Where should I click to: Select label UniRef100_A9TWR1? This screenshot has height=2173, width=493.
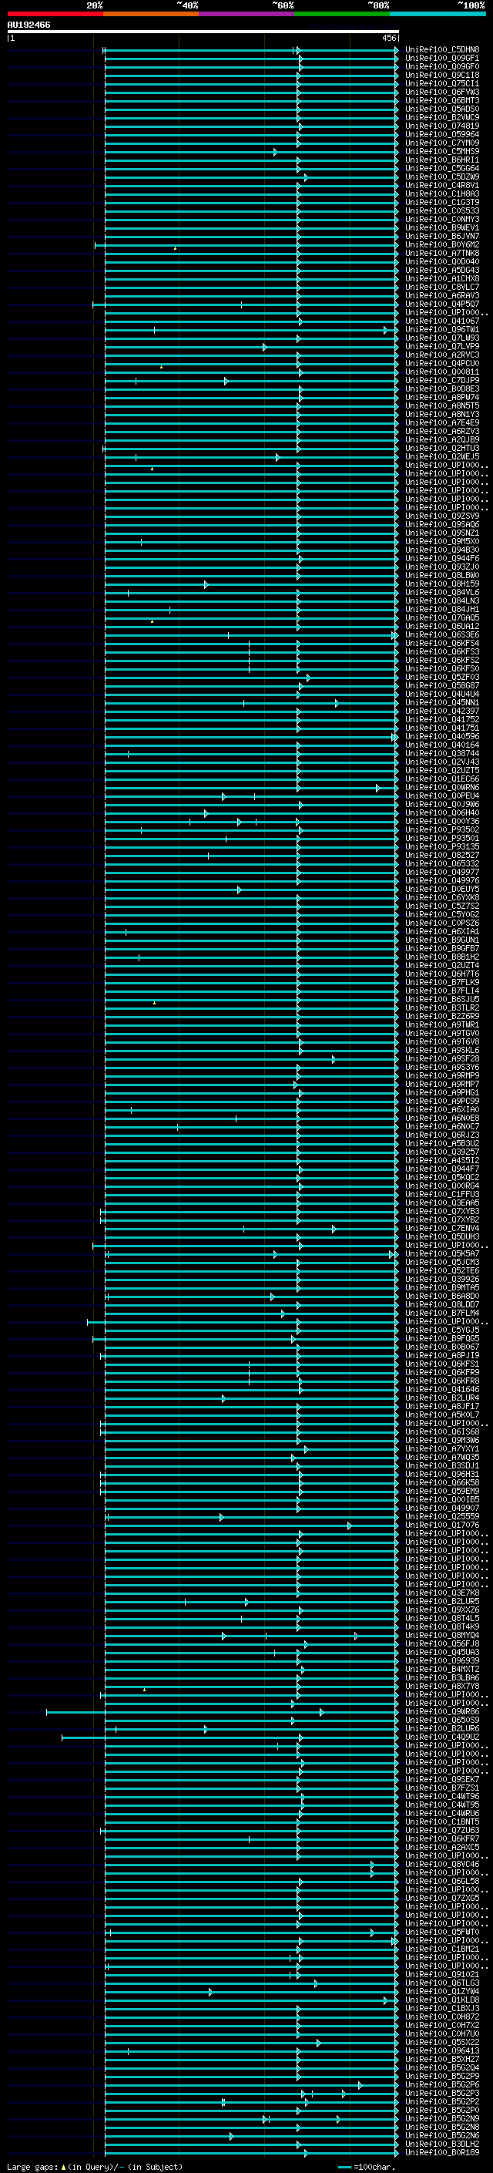pos(442,1025)
